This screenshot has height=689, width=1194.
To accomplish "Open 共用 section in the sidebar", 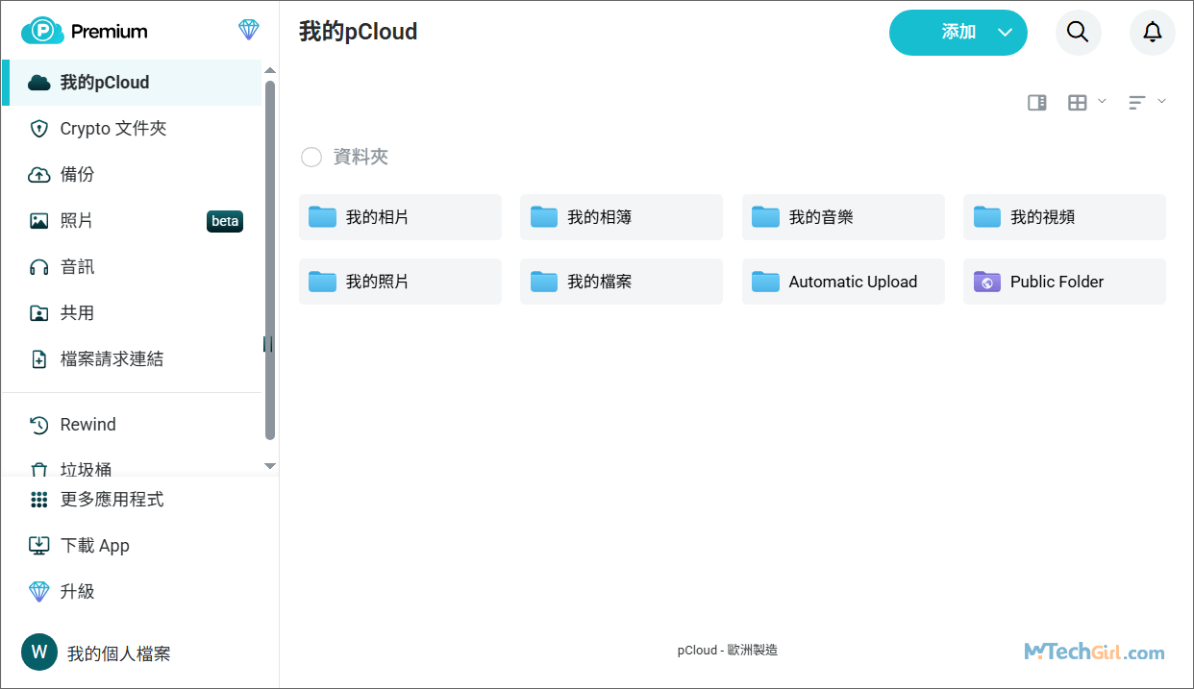I will click(132, 313).
